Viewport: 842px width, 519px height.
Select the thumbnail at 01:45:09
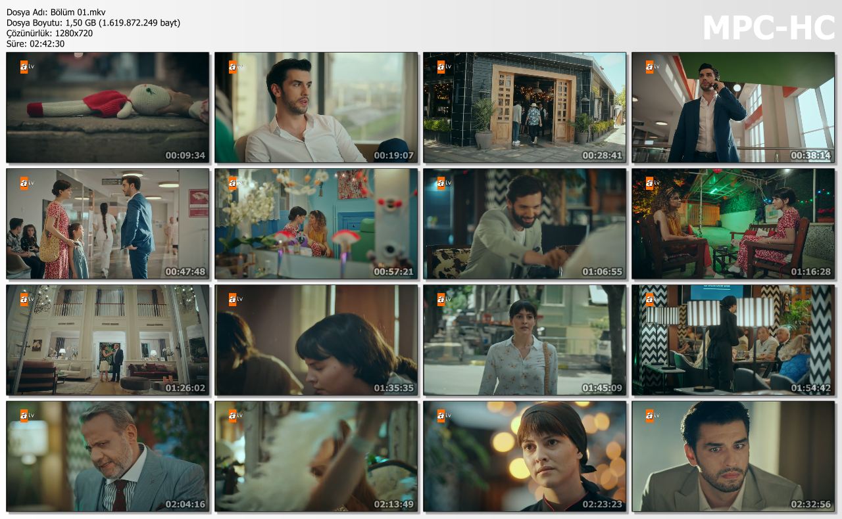coord(525,340)
